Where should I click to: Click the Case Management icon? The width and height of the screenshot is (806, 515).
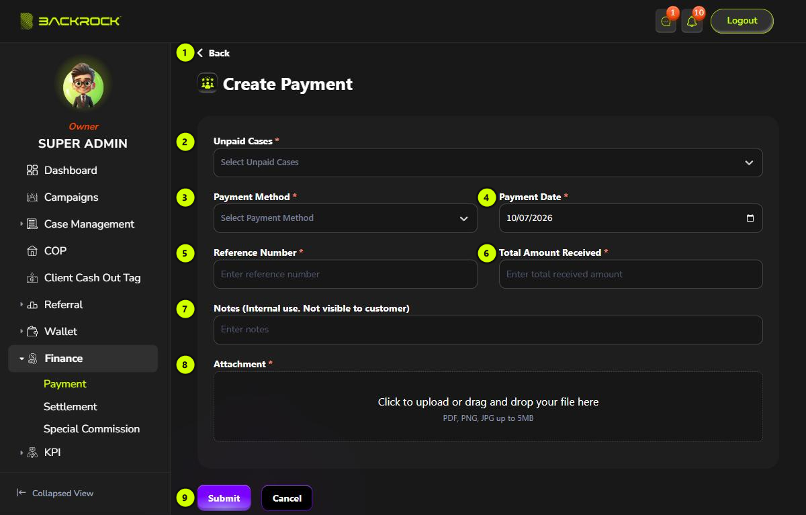click(32, 224)
